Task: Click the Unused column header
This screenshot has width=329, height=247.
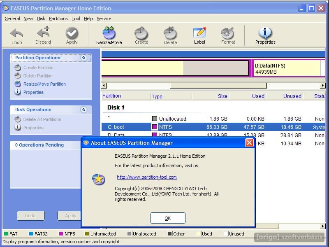Action: coord(284,96)
